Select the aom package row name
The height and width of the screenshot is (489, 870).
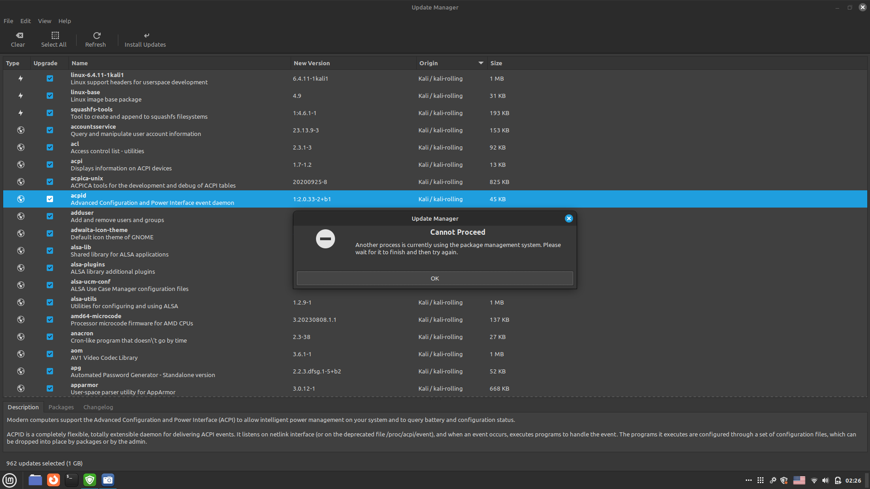tap(77, 351)
